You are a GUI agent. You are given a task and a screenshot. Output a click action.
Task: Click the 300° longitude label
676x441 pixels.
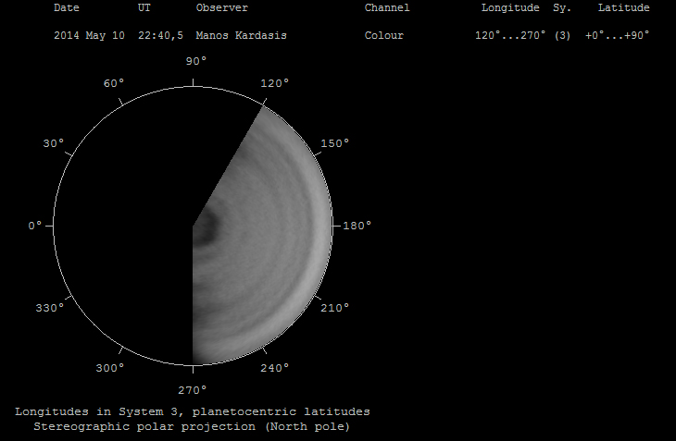click(x=109, y=368)
